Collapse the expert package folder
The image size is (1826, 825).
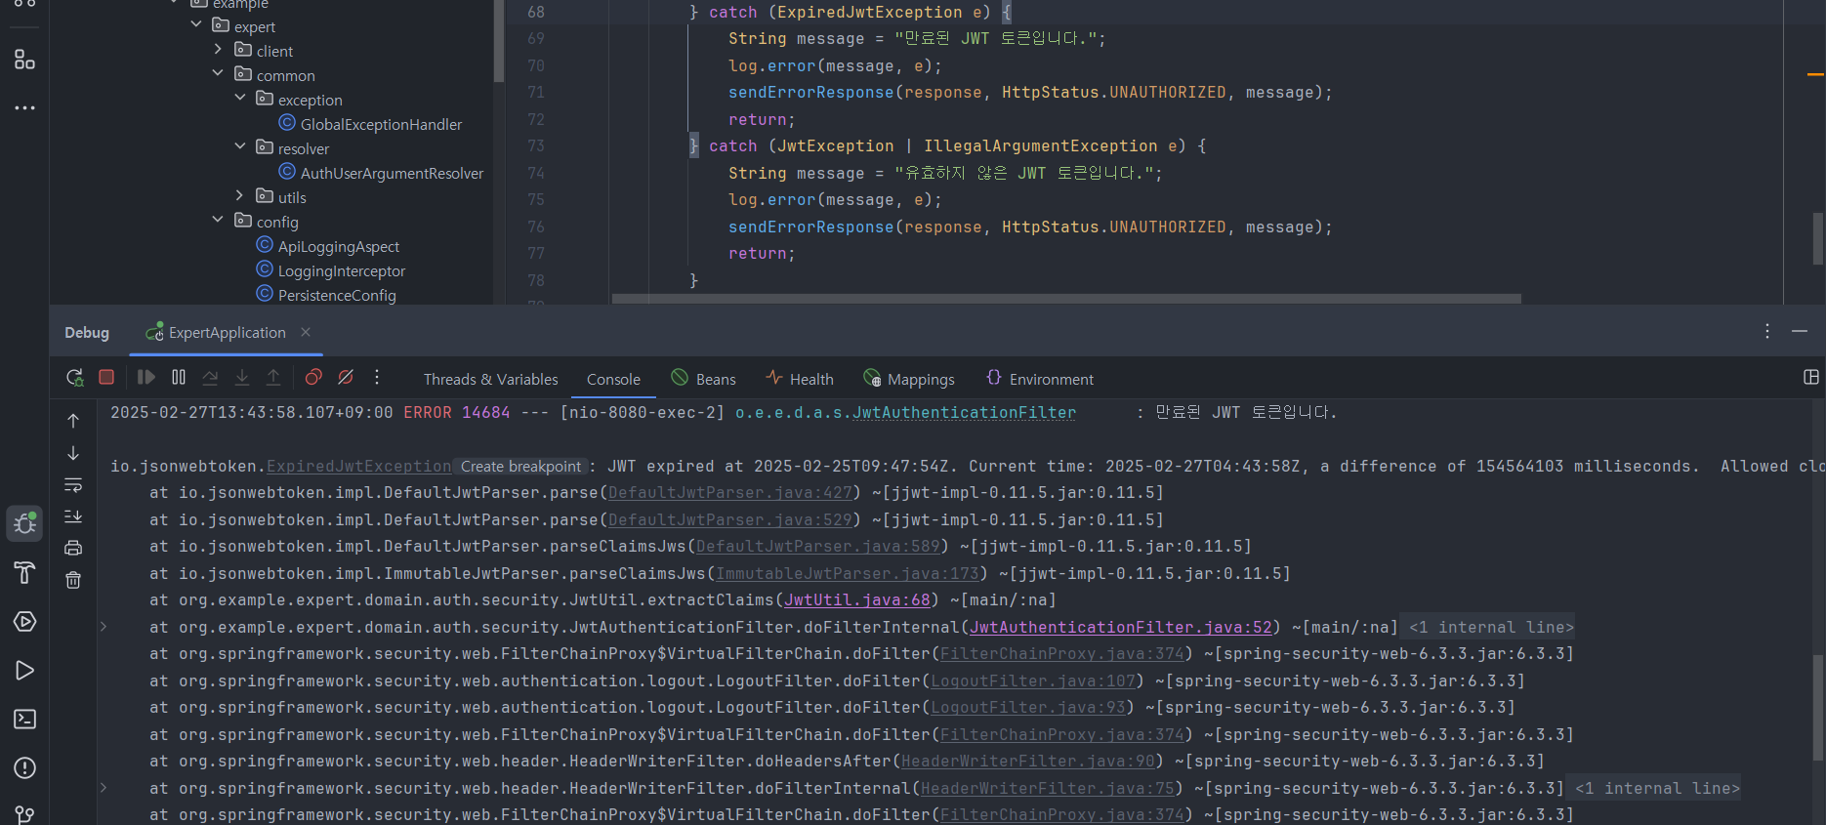pos(196,24)
